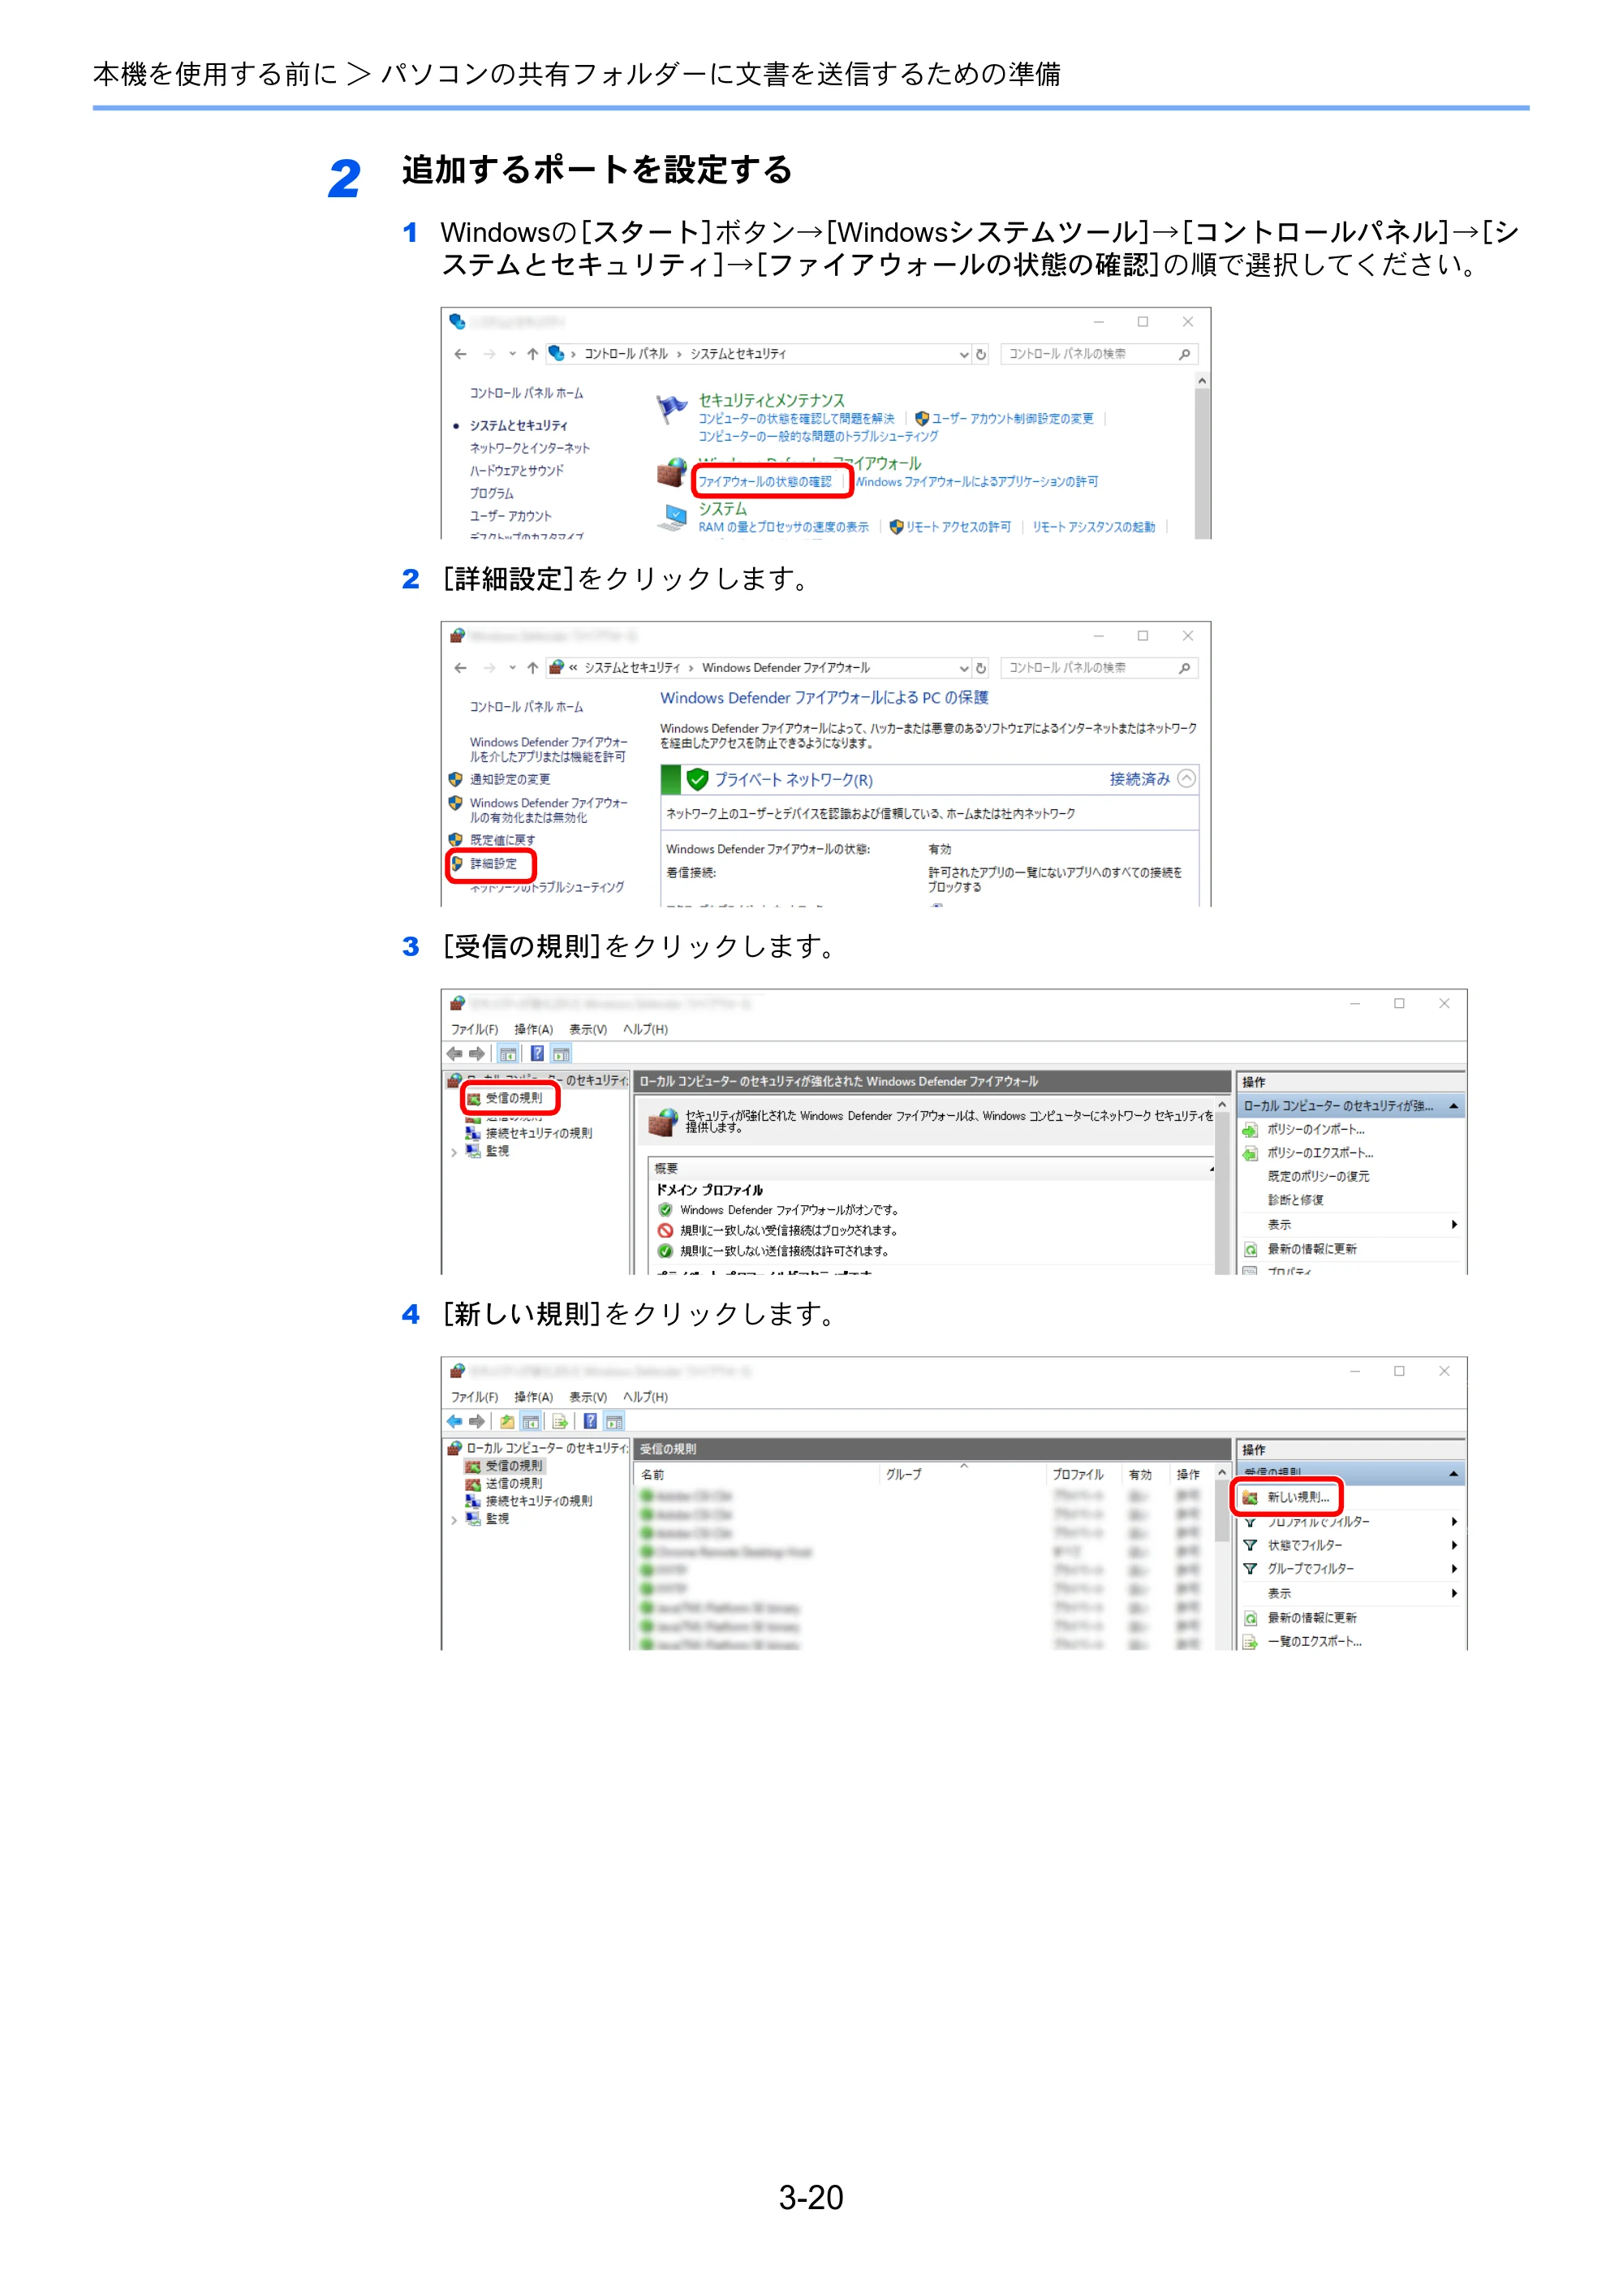Click 詳細設定 in the Defender Firewall sidebar
This screenshot has width=1623, height=2296.
click(x=493, y=864)
